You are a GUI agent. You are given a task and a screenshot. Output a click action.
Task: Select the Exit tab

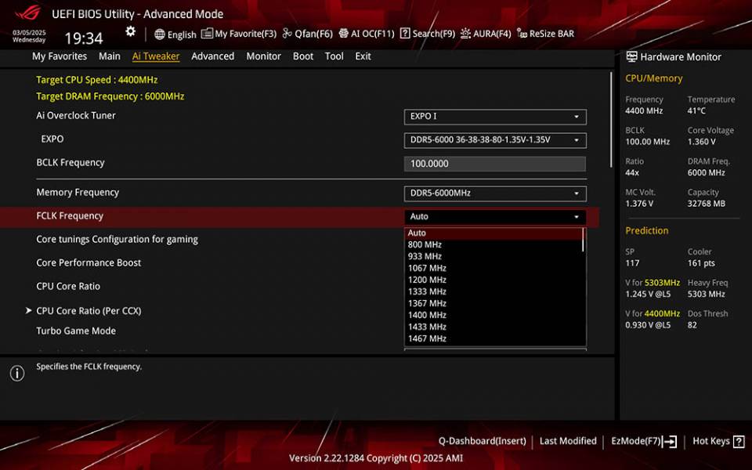coord(363,56)
